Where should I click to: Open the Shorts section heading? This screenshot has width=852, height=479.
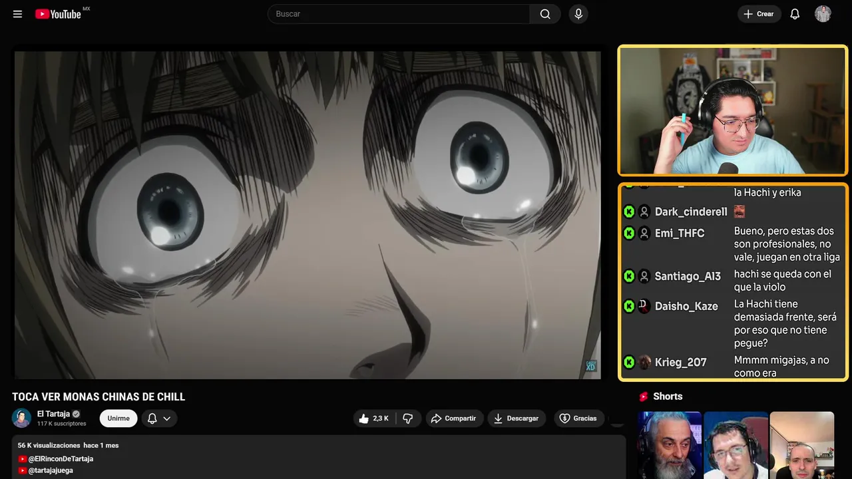point(668,397)
